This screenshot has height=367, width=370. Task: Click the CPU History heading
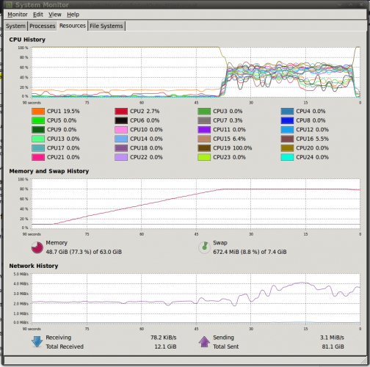point(27,40)
